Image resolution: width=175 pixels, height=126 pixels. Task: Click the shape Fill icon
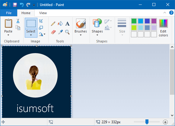[107, 28]
